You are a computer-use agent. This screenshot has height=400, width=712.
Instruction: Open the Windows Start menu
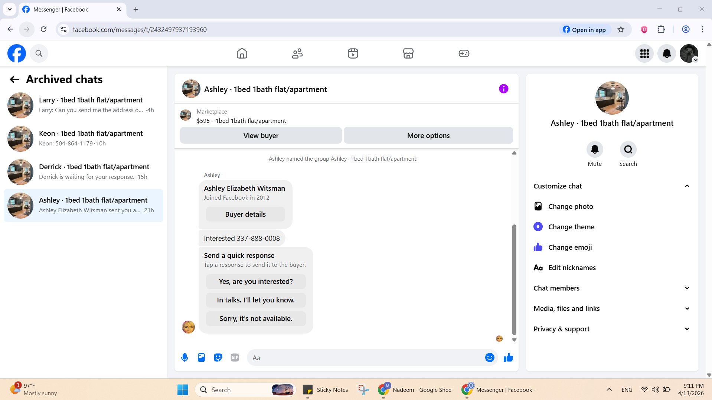coord(183,390)
